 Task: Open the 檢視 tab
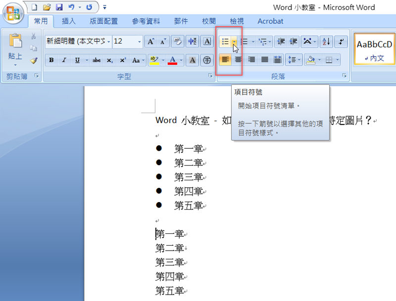click(237, 21)
